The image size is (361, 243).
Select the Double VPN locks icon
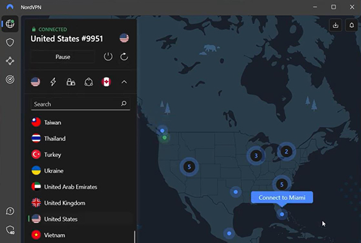tap(70, 82)
